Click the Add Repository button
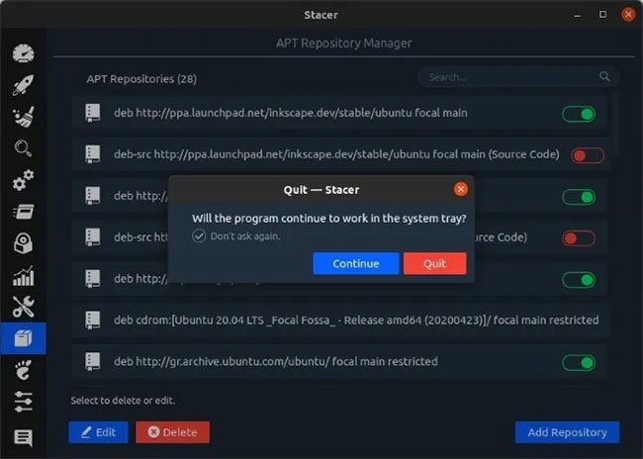Screen dimensions: 643x459 pyautogui.click(x=567, y=432)
